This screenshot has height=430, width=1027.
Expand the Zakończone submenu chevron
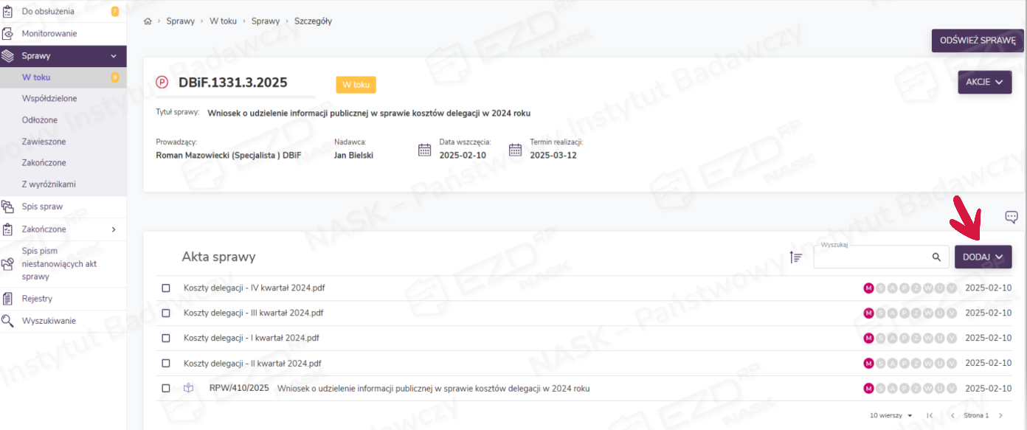click(114, 229)
